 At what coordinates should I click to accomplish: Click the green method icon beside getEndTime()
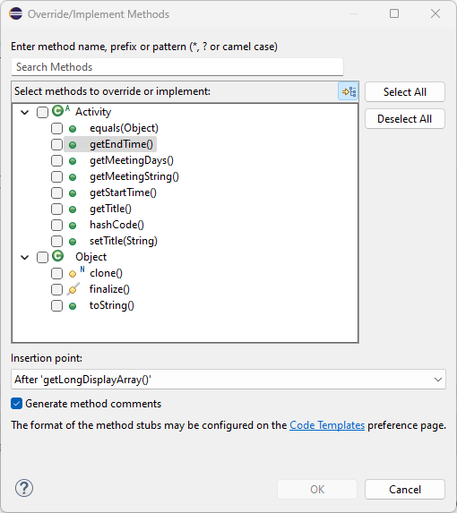click(73, 145)
